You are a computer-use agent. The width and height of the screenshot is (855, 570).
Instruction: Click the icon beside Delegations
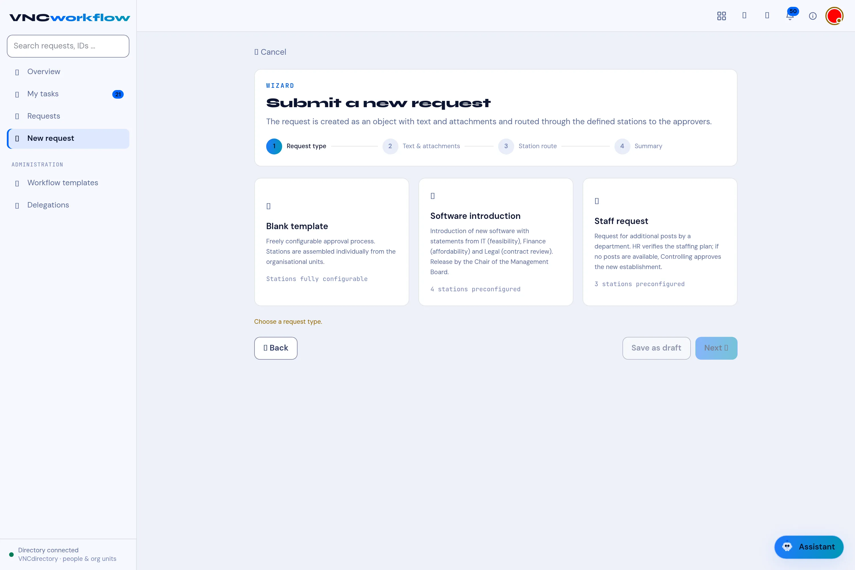click(x=17, y=206)
